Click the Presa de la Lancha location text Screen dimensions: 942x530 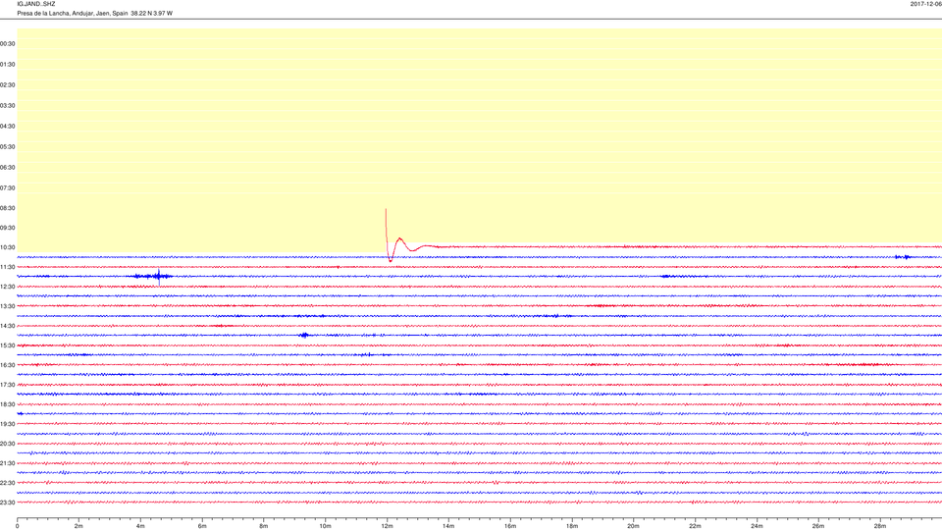click(x=94, y=13)
